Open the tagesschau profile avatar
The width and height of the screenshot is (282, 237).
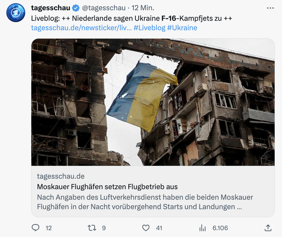[16, 13]
